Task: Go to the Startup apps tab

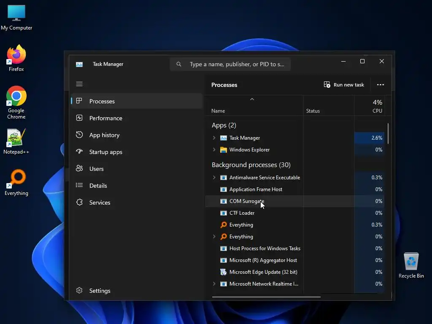Action: click(137, 152)
